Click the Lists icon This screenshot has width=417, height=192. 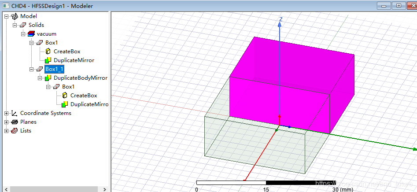pyautogui.click(x=15, y=131)
